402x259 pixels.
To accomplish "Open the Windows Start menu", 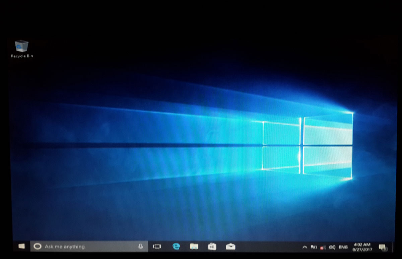I will [21, 247].
